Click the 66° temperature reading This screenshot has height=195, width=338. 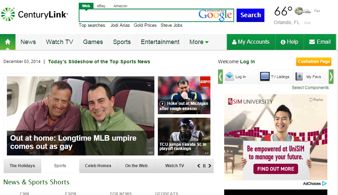tap(283, 11)
